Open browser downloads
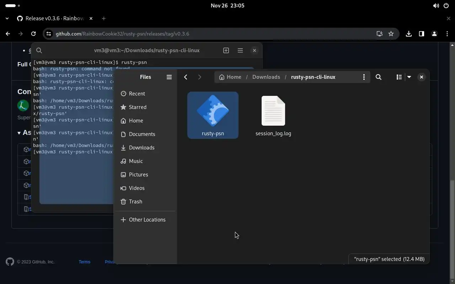 (x=409, y=34)
